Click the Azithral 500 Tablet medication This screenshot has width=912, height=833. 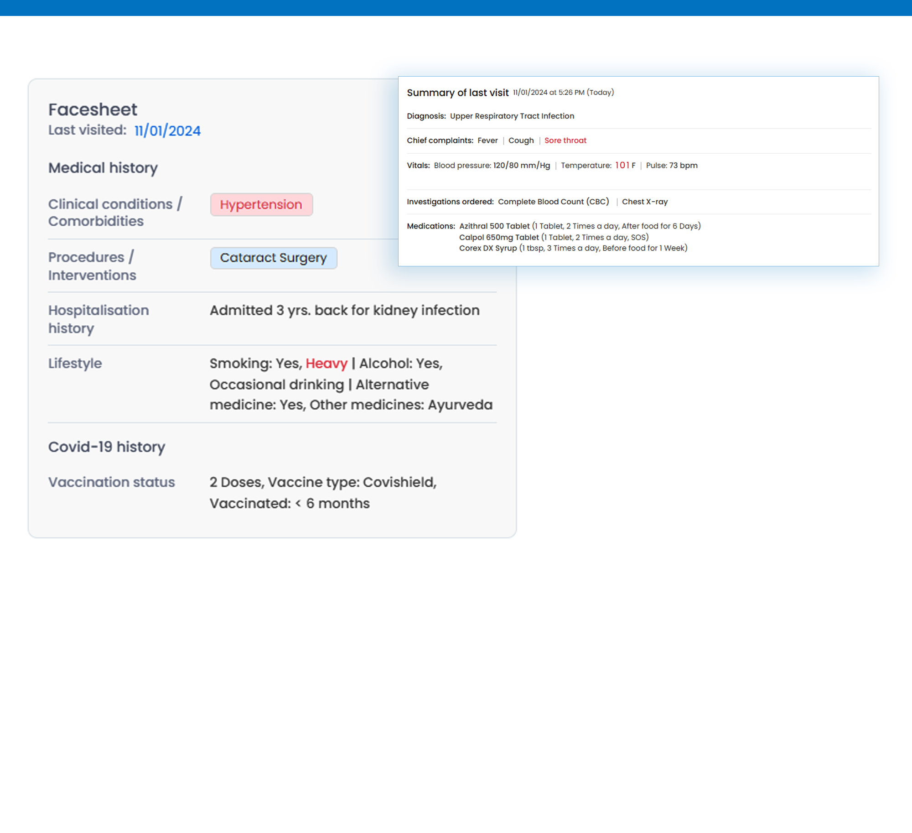point(494,226)
